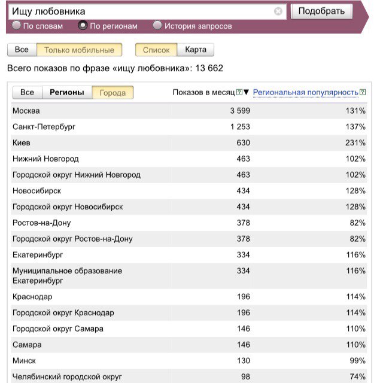The height and width of the screenshot is (383, 383).
Task: Switch to the Все devices tab
Action: 22,50
